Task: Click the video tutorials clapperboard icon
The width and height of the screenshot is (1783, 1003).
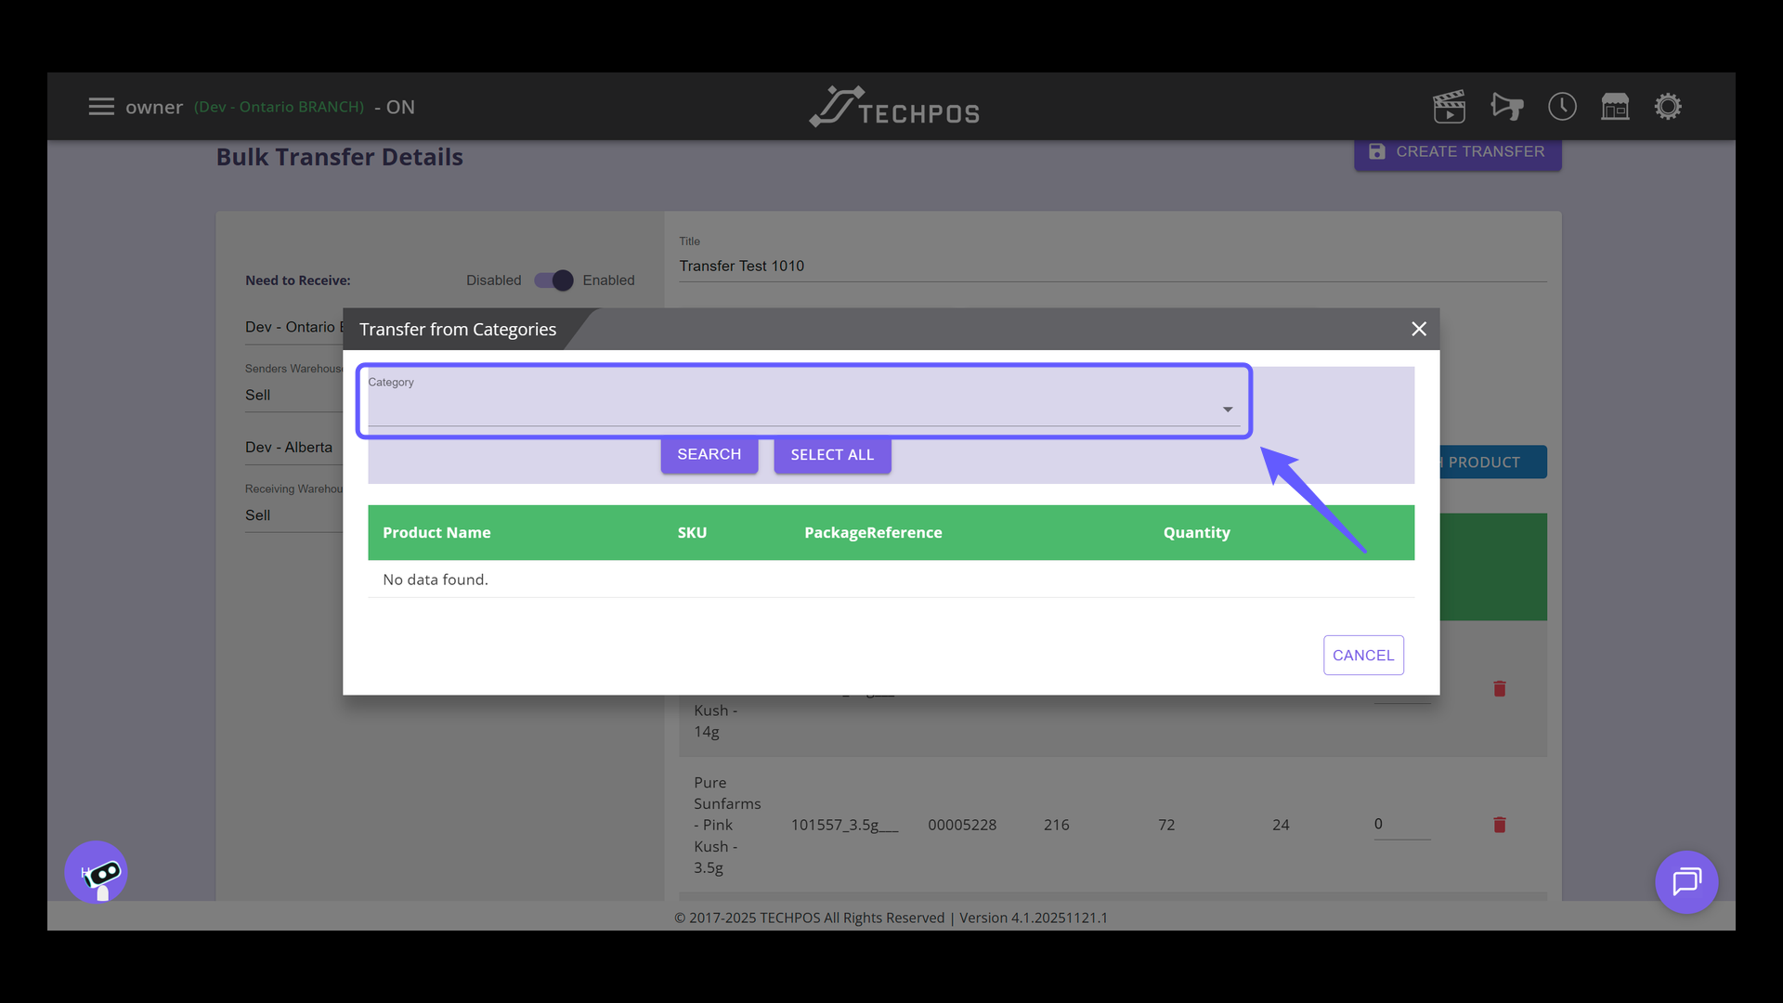Action: click(1449, 107)
